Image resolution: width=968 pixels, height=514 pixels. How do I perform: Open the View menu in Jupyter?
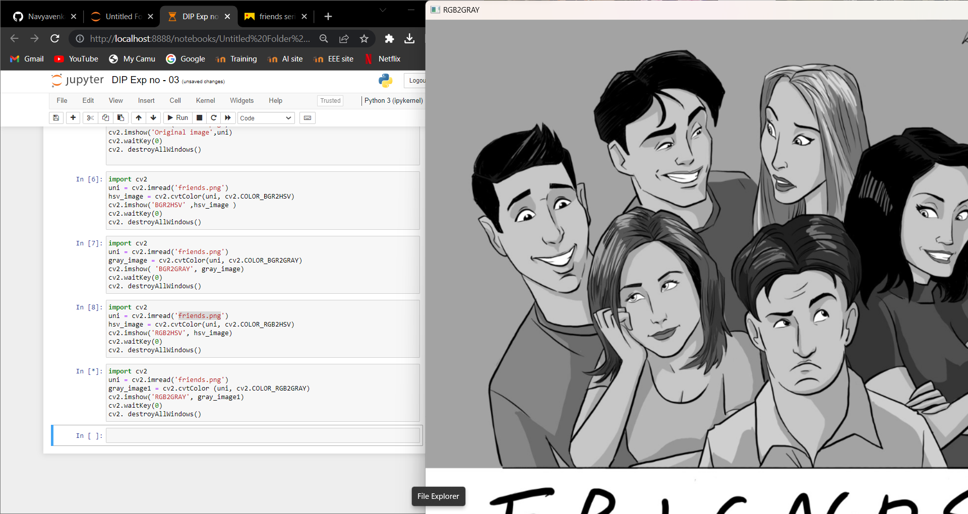click(x=116, y=101)
